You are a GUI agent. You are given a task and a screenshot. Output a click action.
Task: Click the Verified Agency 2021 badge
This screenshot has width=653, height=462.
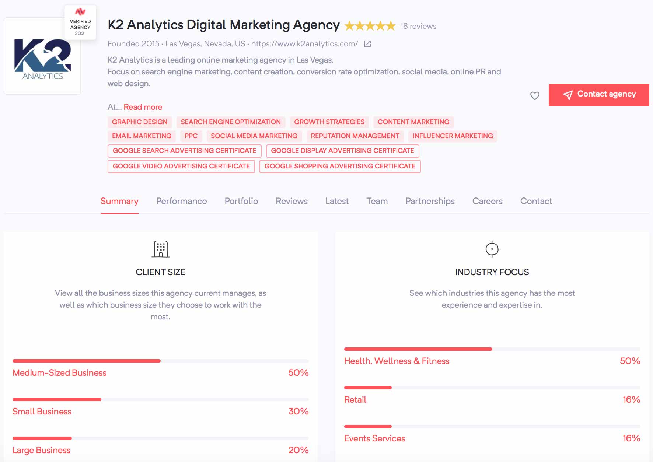[x=80, y=22]
